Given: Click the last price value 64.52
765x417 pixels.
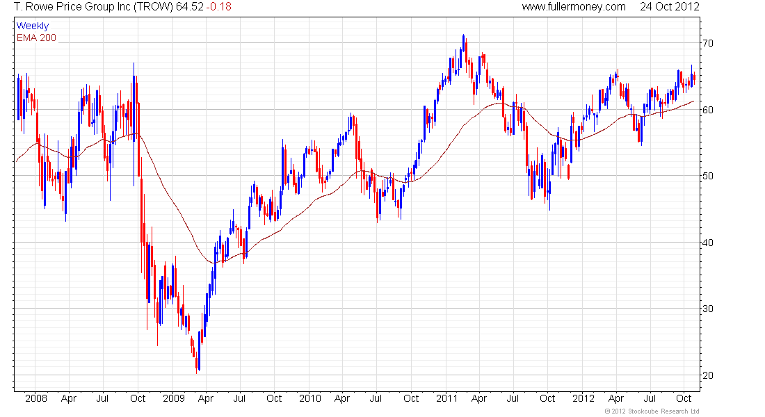Looking at the screenshot, I should (x=190, y=7).
